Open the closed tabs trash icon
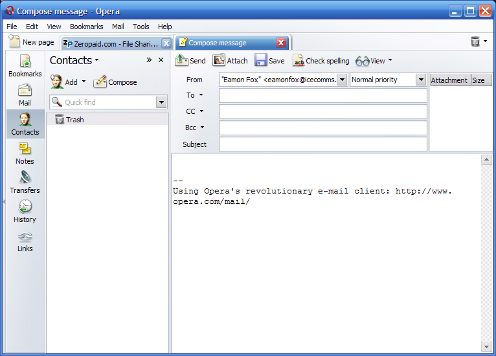The height and width of the screenshot is (356, 496). coord(475,41)
